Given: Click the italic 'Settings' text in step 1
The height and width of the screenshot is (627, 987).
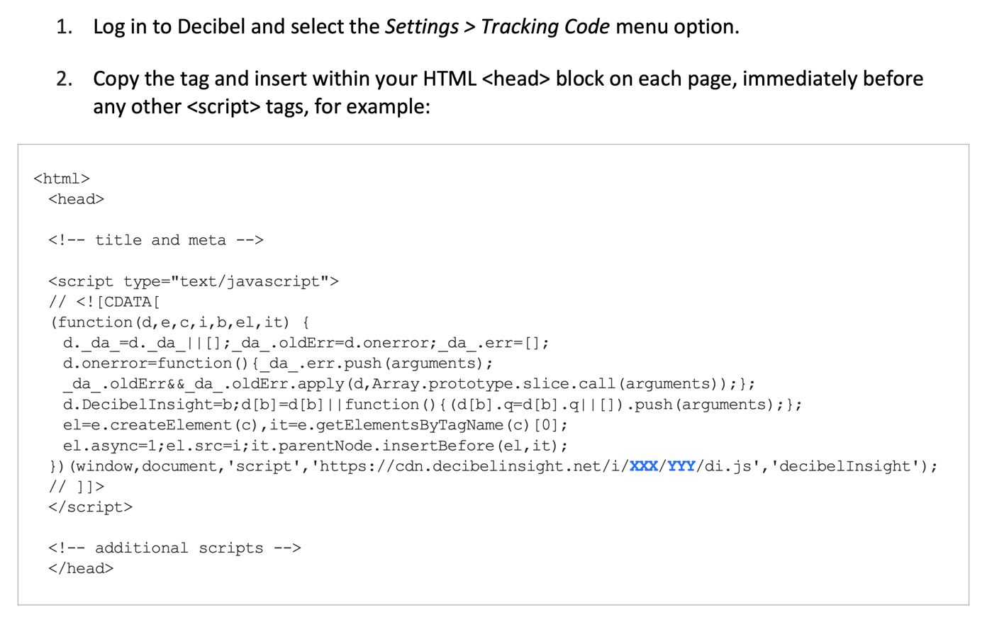Looking at the screenshot, I should pos(421,27).
